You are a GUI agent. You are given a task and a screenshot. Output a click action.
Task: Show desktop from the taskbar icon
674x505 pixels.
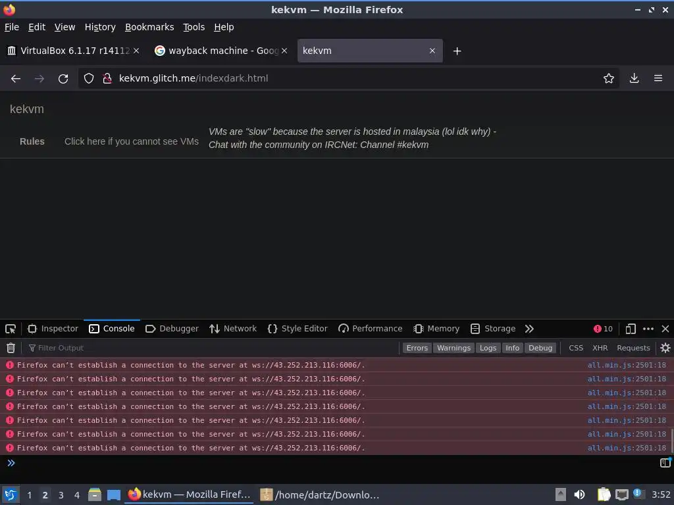pyautogui.click(x=113, y=494)
